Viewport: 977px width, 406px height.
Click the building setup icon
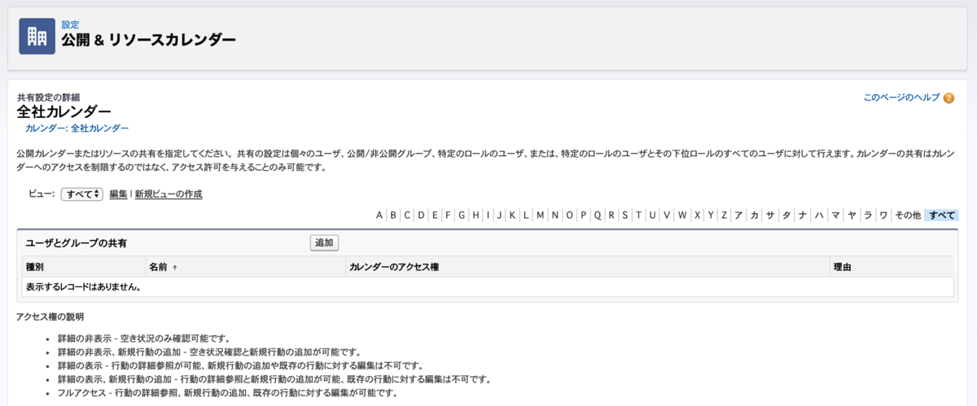pyautogui.click(x=37, y=36)
